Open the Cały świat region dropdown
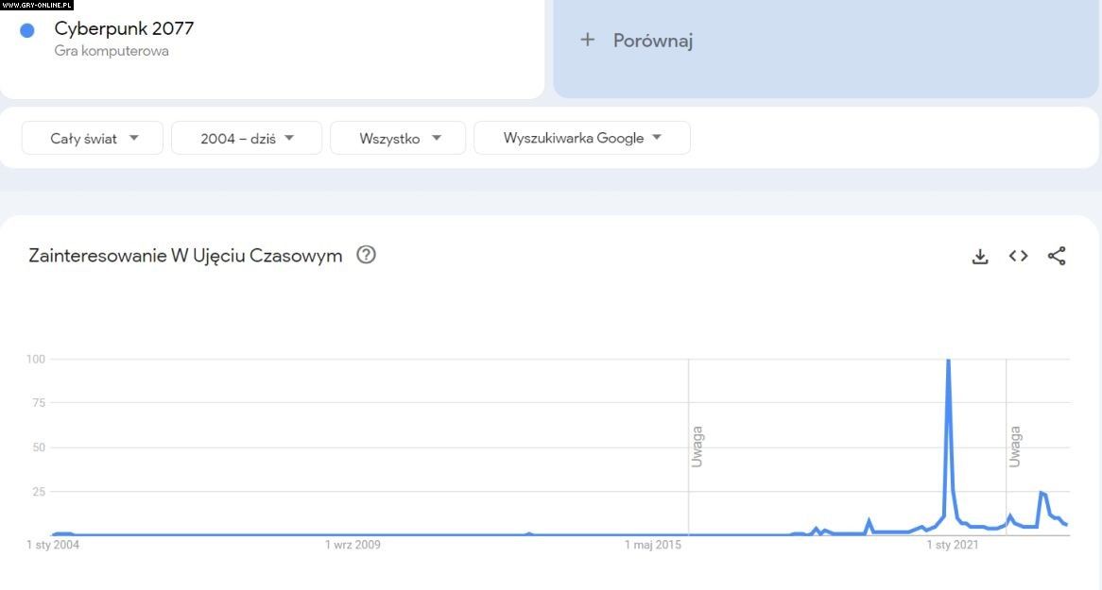The height and width of the screenshot is (590, 1102). coord(93,138)
